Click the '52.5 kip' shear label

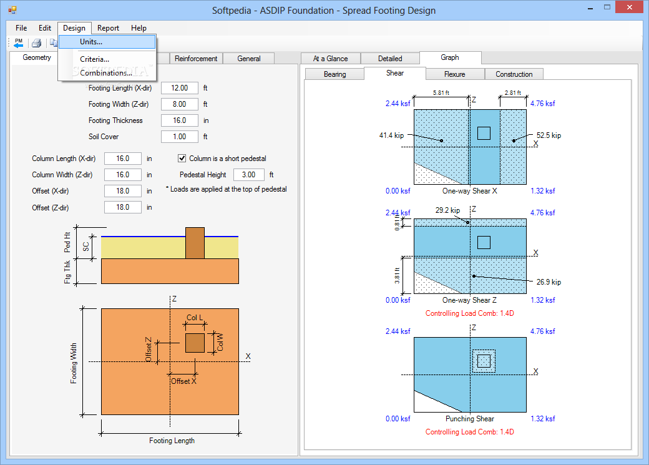click(549, 135)
